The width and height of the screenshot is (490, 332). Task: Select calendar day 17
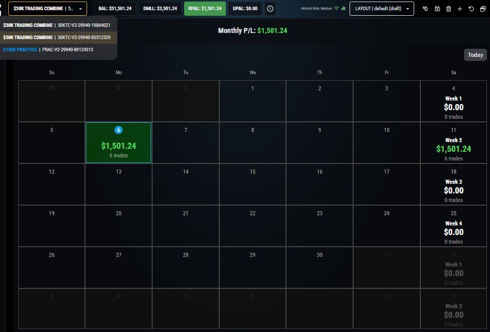(387, 184)
